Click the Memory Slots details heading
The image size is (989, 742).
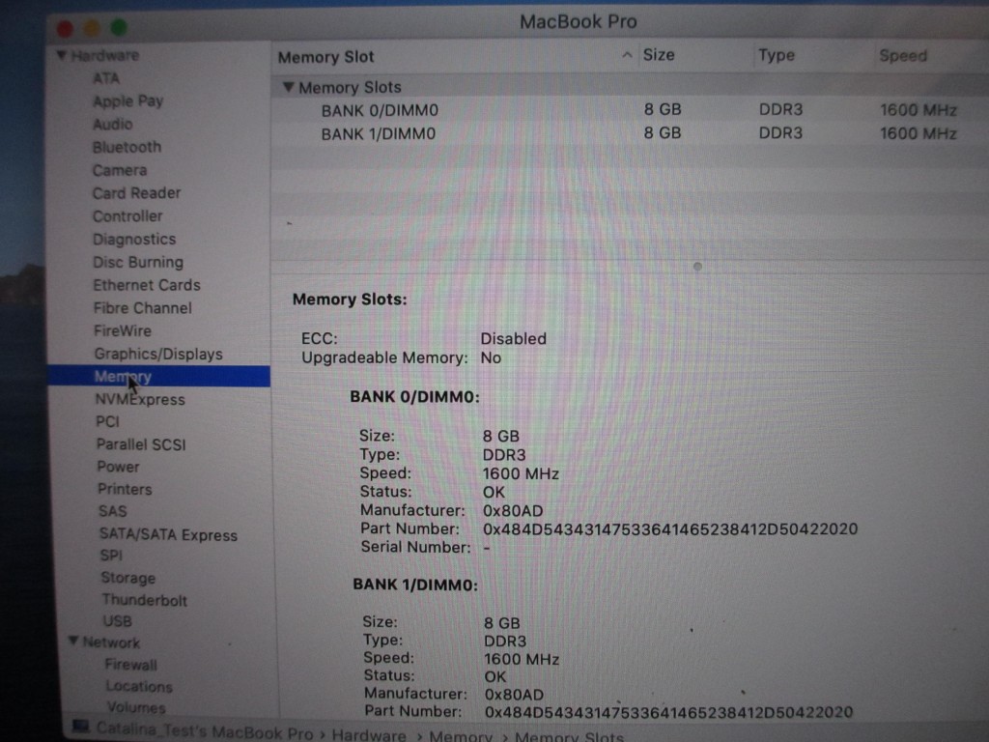350,300
